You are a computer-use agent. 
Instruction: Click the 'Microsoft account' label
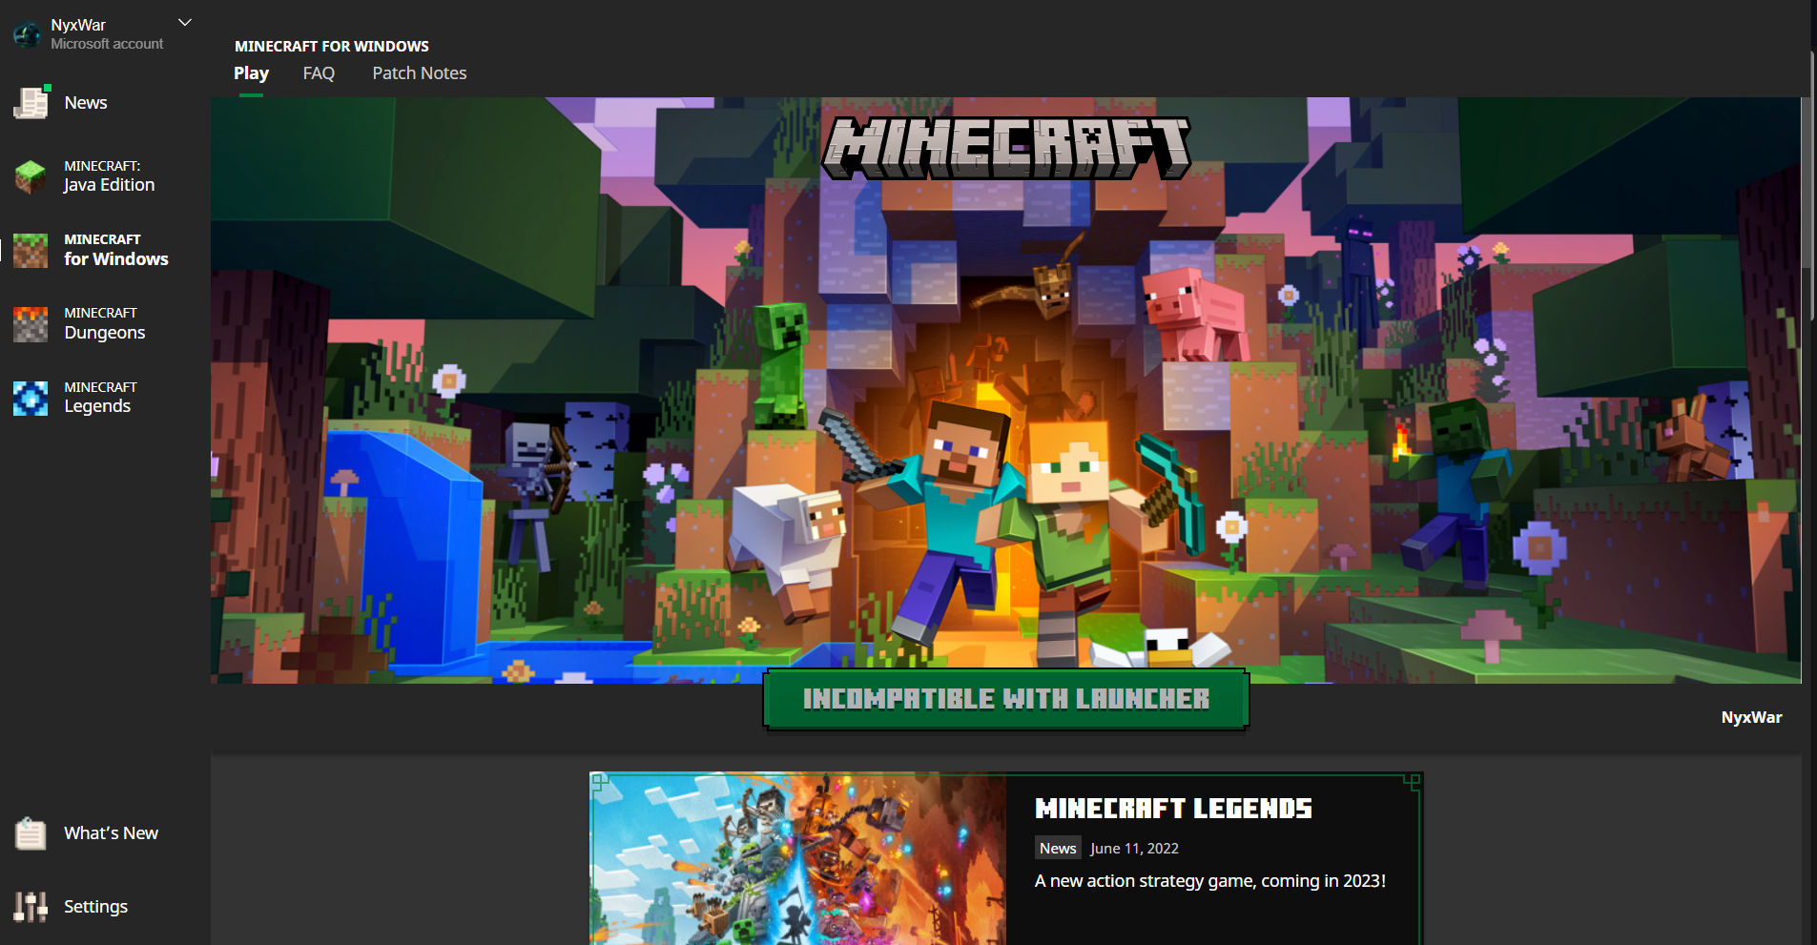pyautogui.click(x=107, y=44)
